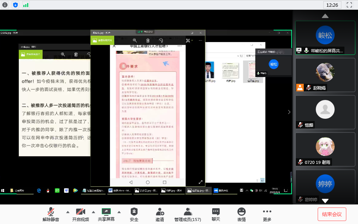This screenshot has height=224, width=358.
Task: Expand video options arrow beside 开启视频
Action: (x=93, y=212)
